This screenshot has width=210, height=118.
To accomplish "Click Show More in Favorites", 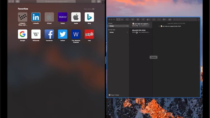I will 89,9.
